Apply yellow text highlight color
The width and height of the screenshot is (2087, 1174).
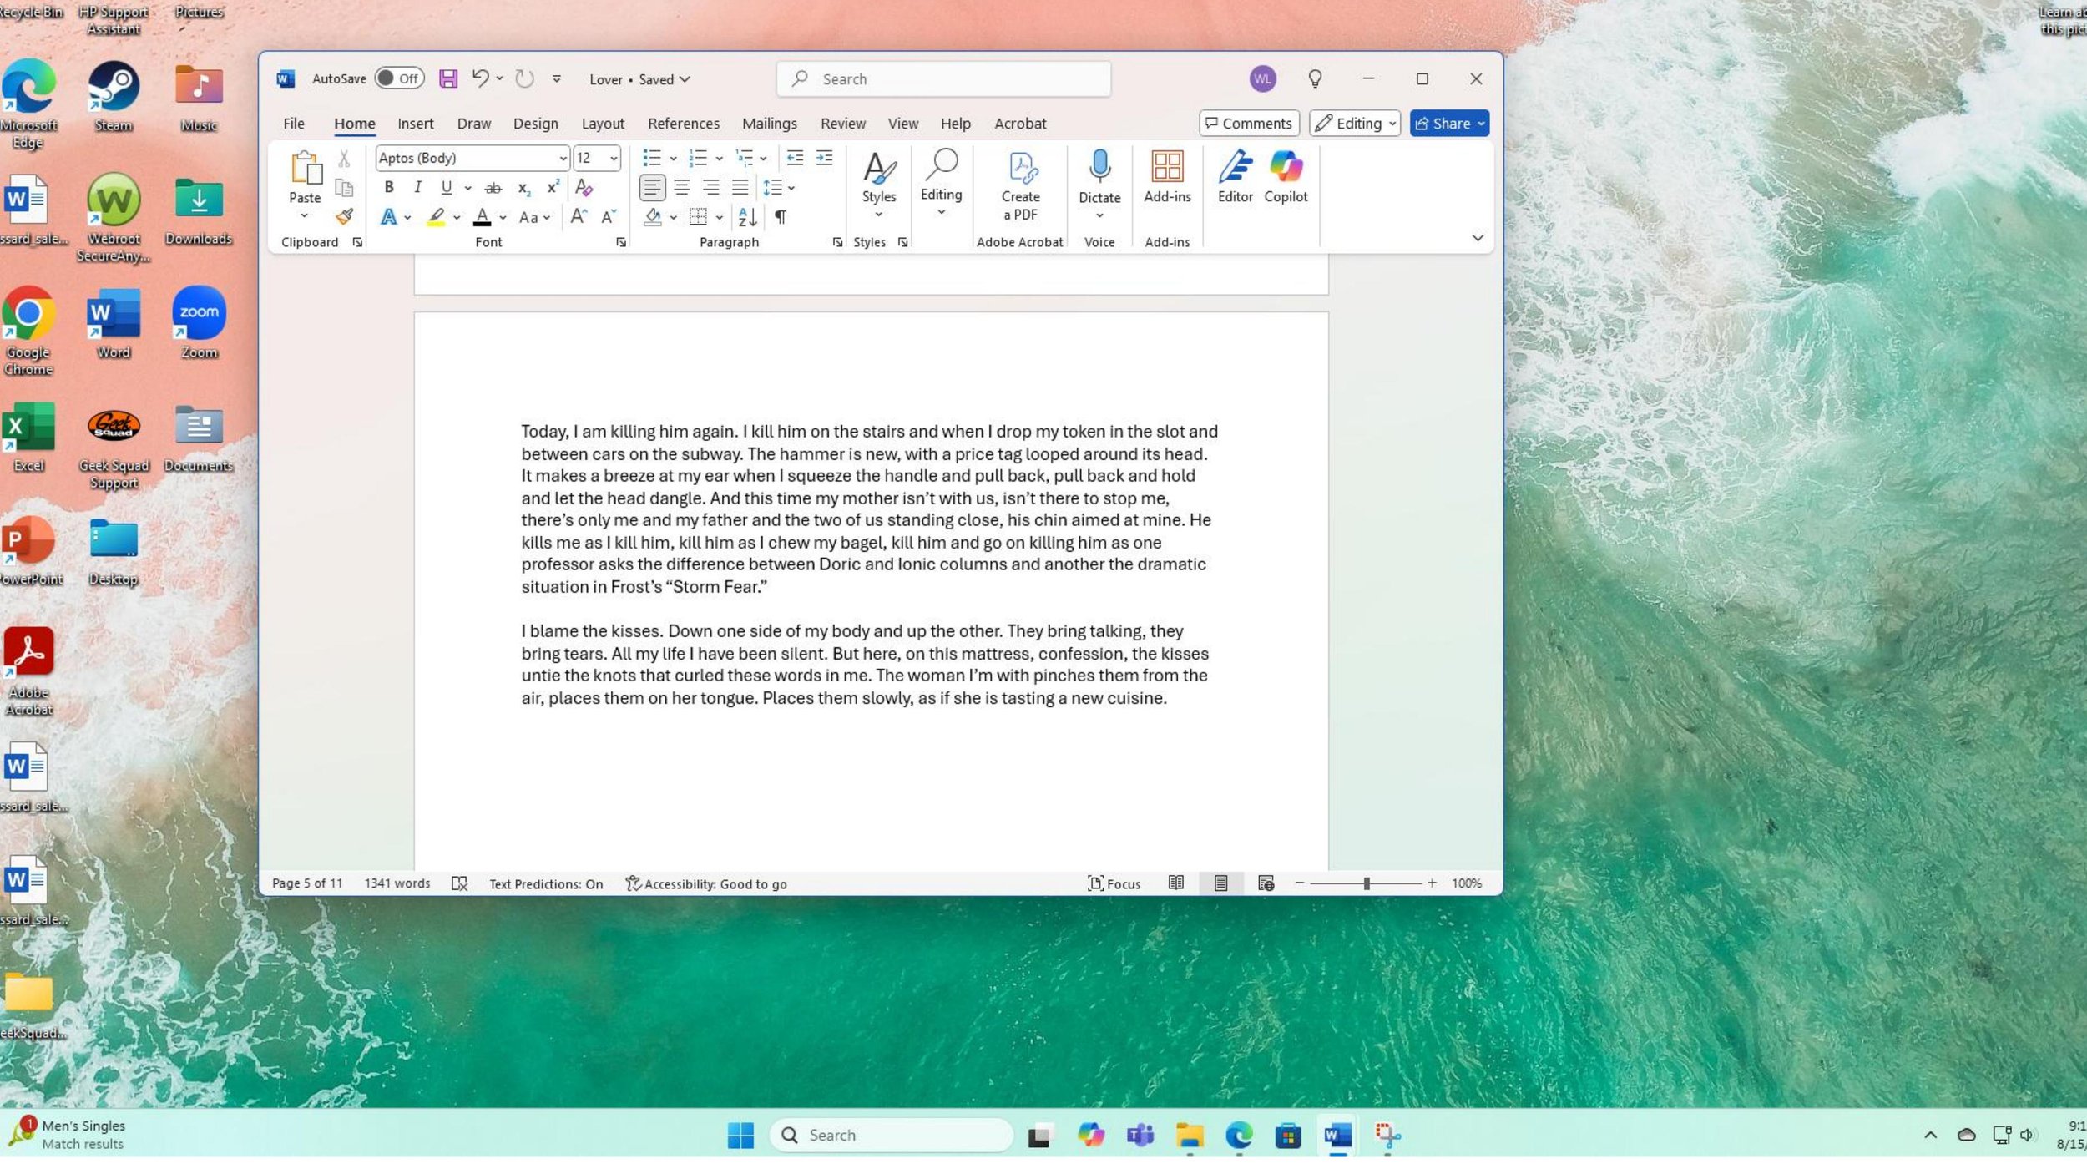[436, 217]
